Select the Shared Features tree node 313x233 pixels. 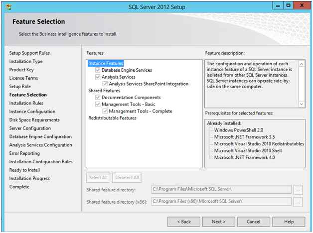[104, 91]
